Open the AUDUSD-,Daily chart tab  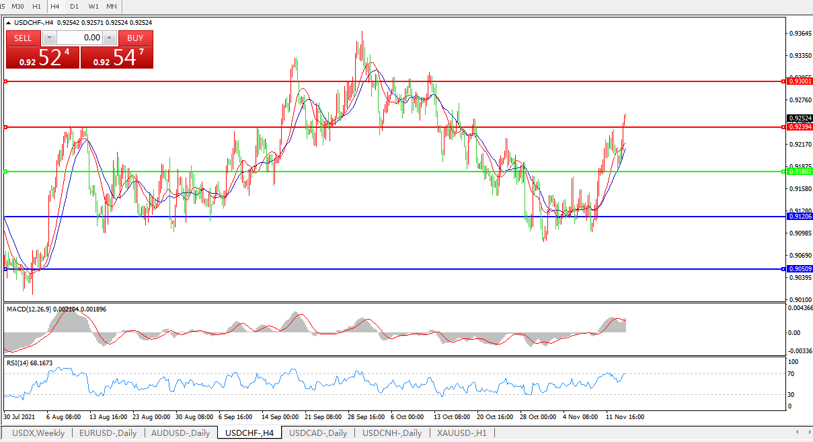pos(180,433)
